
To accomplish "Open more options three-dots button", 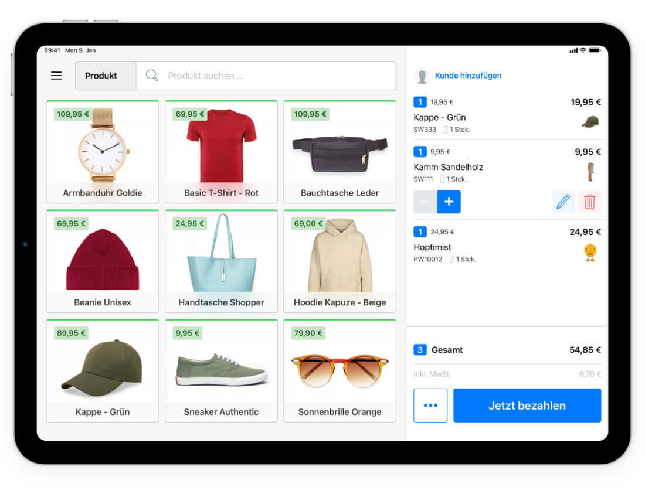I will 430,405.
